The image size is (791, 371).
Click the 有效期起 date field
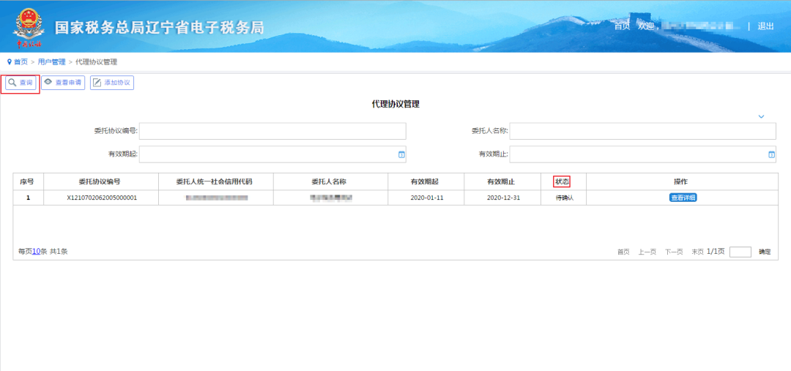(272, 154)
